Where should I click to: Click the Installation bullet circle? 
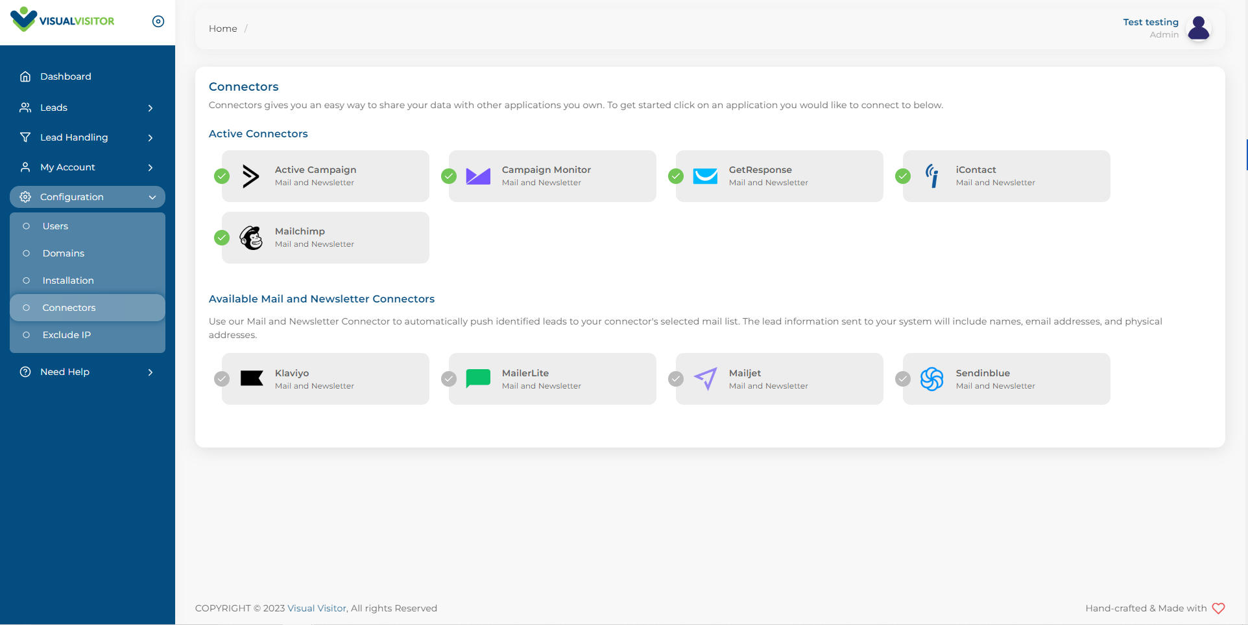[27, 280]
